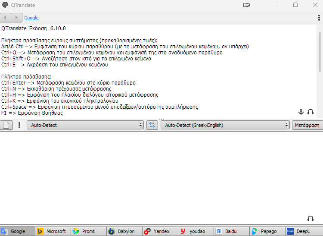The image size is (323, 236).
Task: Listen to source text via headphones icon
Action: (311, 112)
